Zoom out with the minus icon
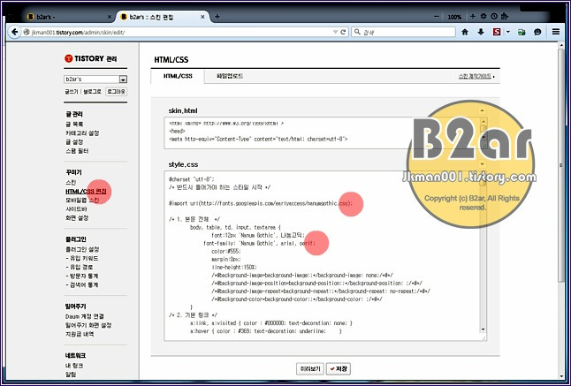Screen dimensions: 571x386 tap(437, 17)
